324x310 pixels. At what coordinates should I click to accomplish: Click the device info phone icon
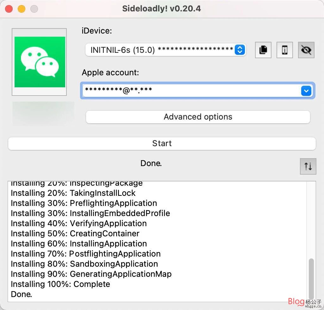coord(284,50)
